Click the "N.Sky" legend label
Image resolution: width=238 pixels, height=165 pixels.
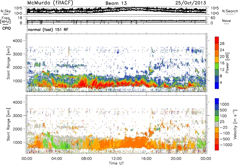coord(6,11)
